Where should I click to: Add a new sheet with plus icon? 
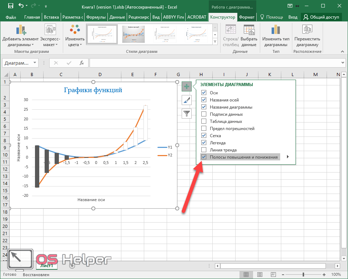[x=72, y=265]
